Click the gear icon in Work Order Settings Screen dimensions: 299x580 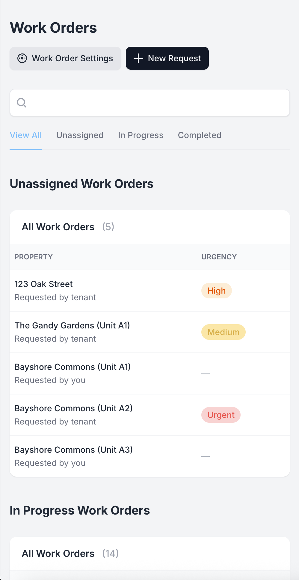click(x=22, y=58)
